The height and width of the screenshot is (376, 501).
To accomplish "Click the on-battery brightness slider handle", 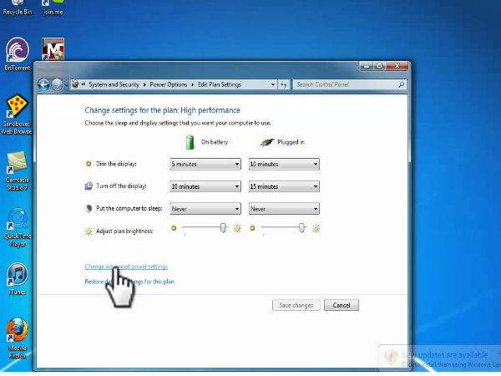I will (223, 227).
